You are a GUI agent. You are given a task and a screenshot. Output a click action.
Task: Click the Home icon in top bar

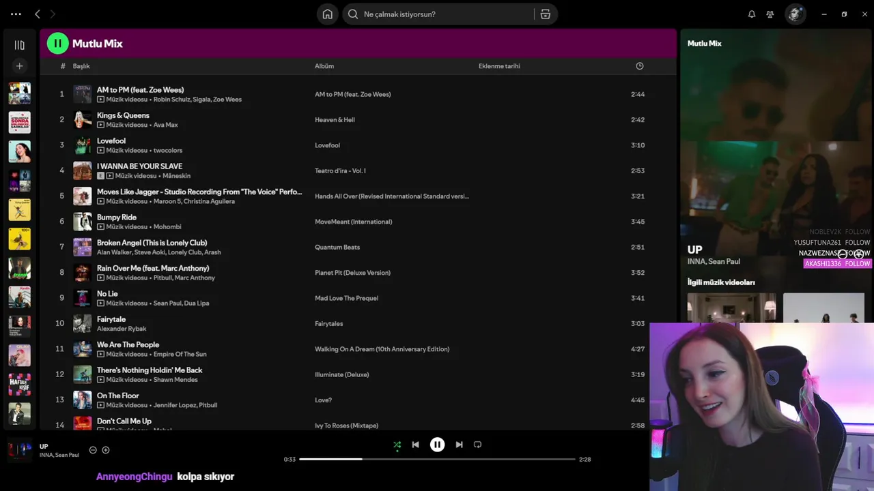[328, 14]
